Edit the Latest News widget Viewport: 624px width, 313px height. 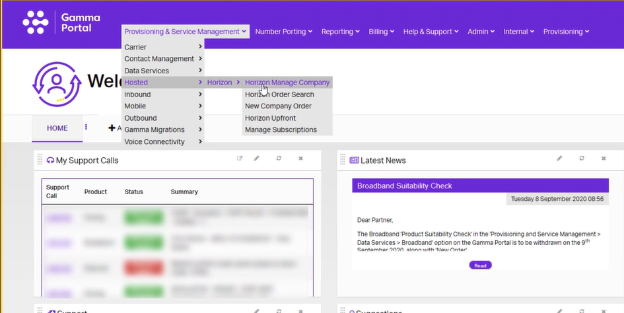(x=559, y=158)
